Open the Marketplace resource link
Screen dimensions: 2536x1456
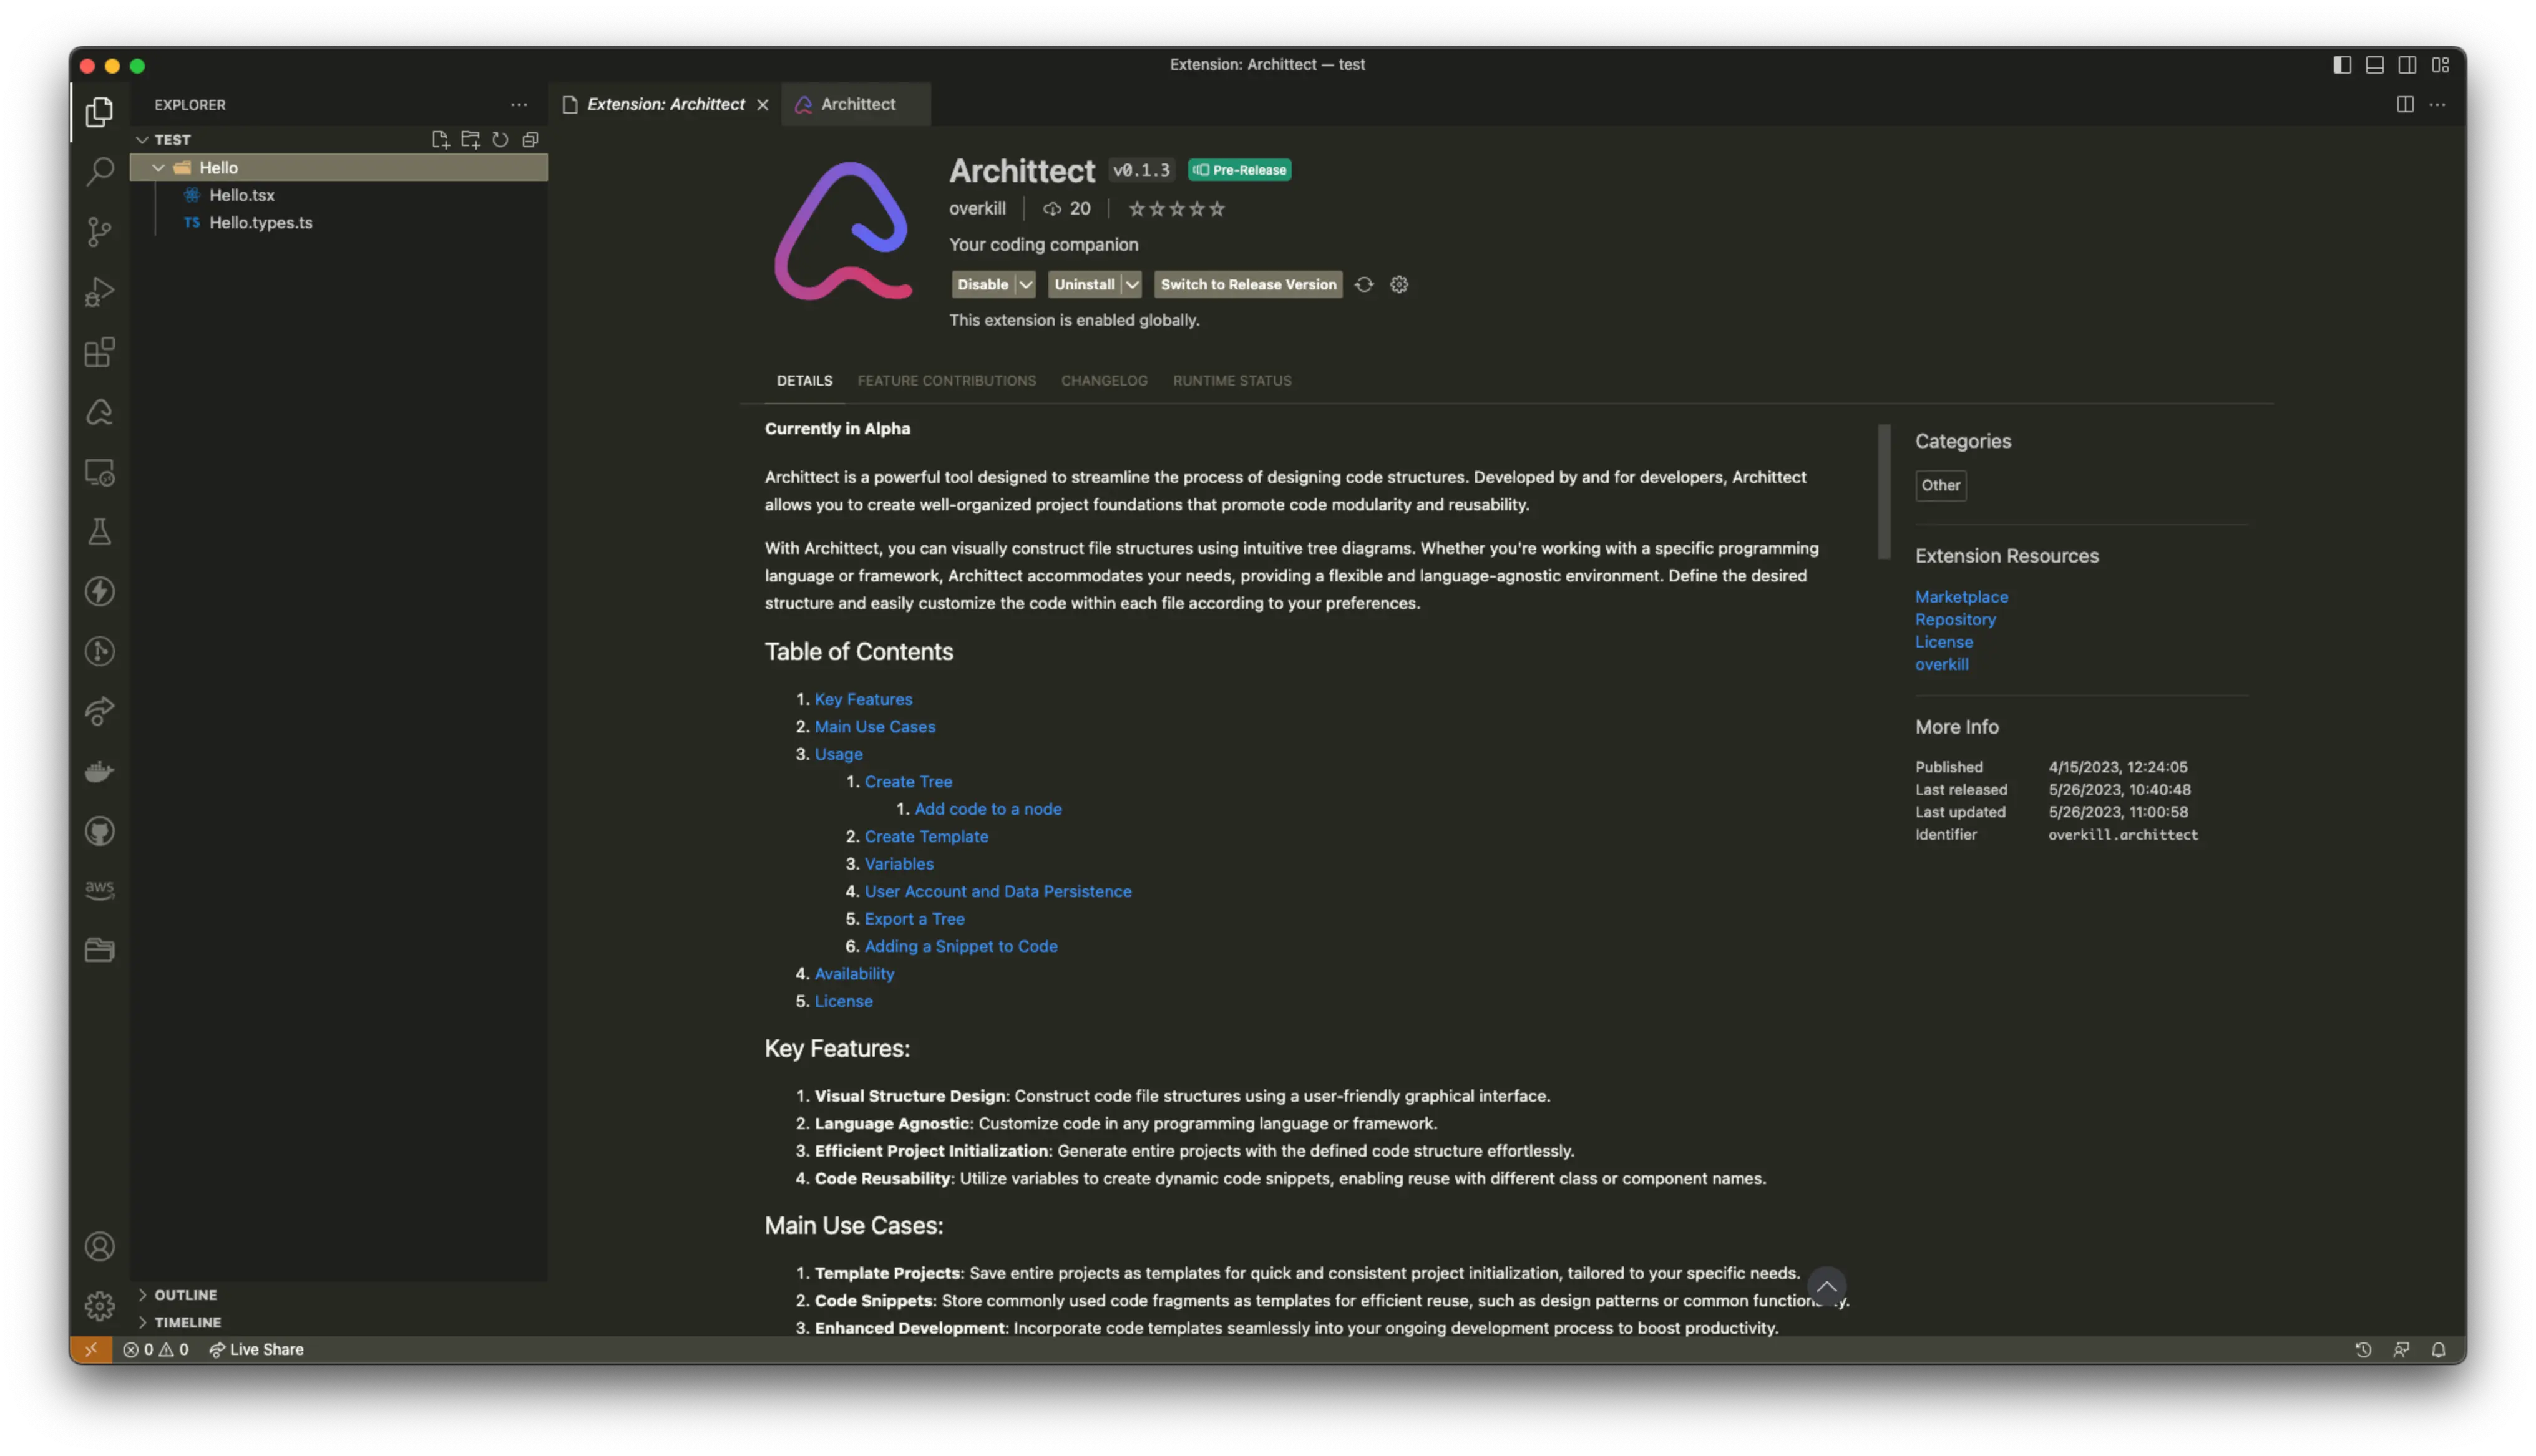pos(1961,597)
